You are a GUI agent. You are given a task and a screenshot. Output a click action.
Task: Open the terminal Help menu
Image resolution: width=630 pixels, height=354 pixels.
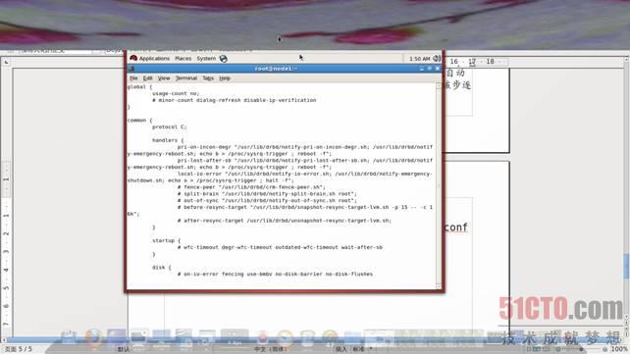point(225,78)
